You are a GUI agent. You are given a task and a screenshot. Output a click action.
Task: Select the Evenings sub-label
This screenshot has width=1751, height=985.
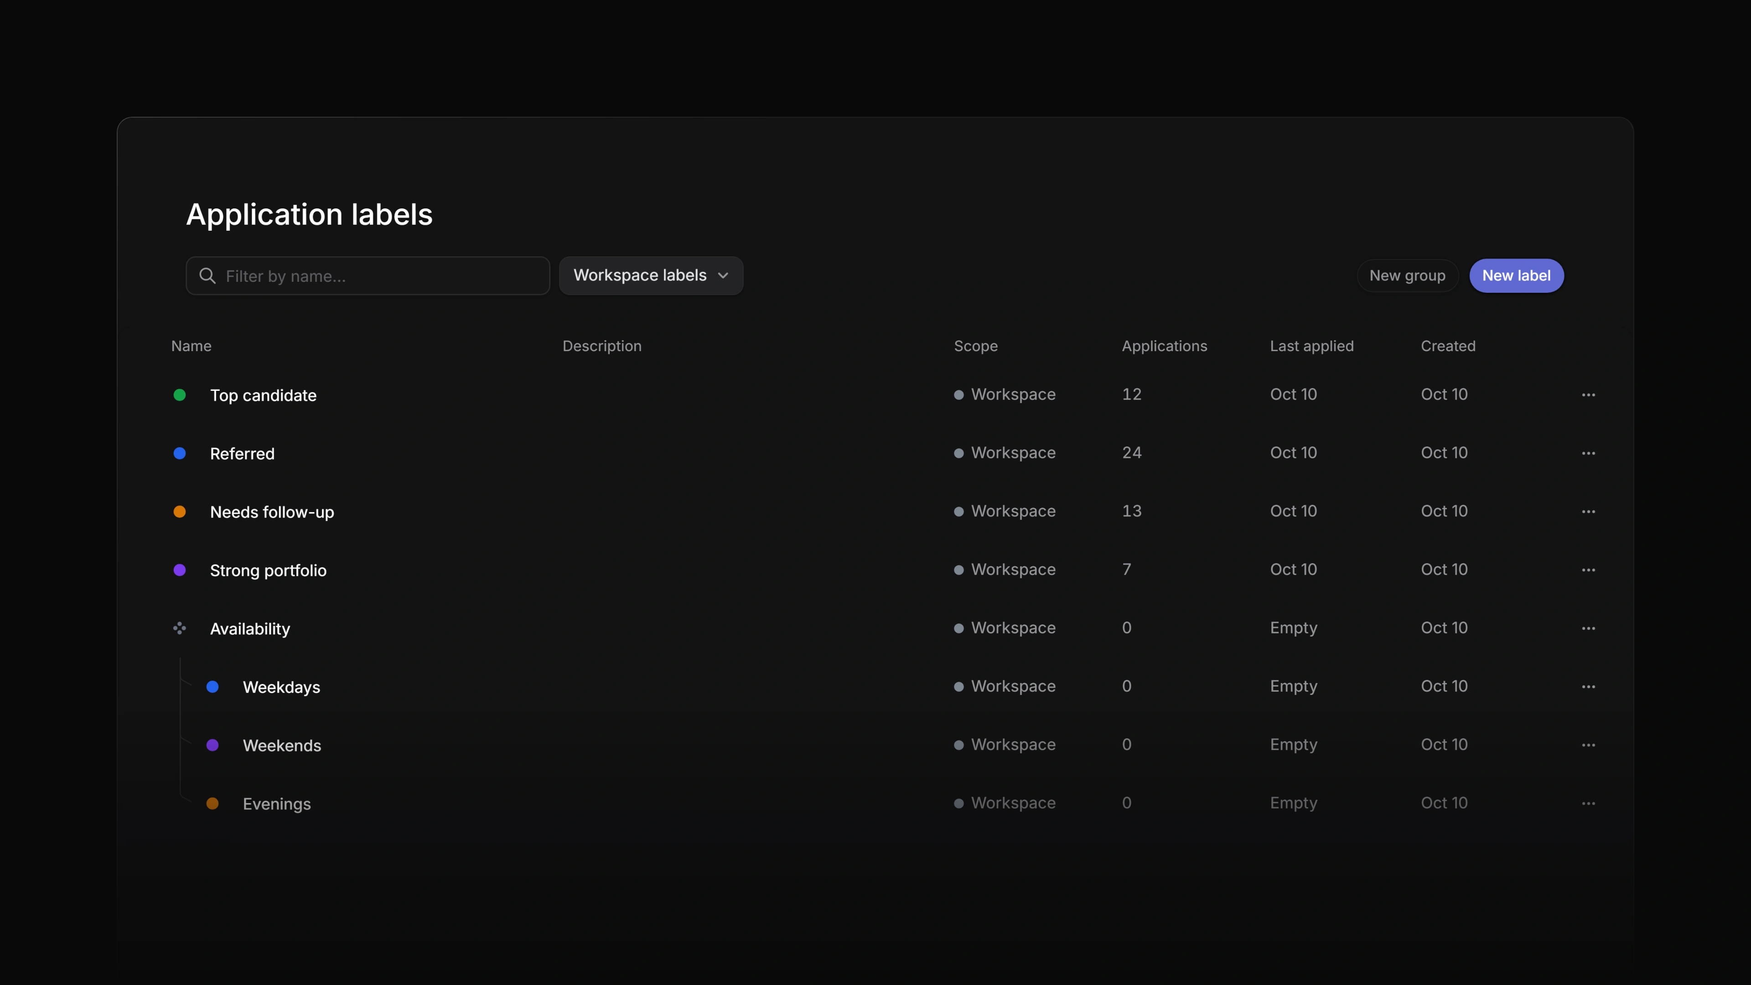point(277,804)
